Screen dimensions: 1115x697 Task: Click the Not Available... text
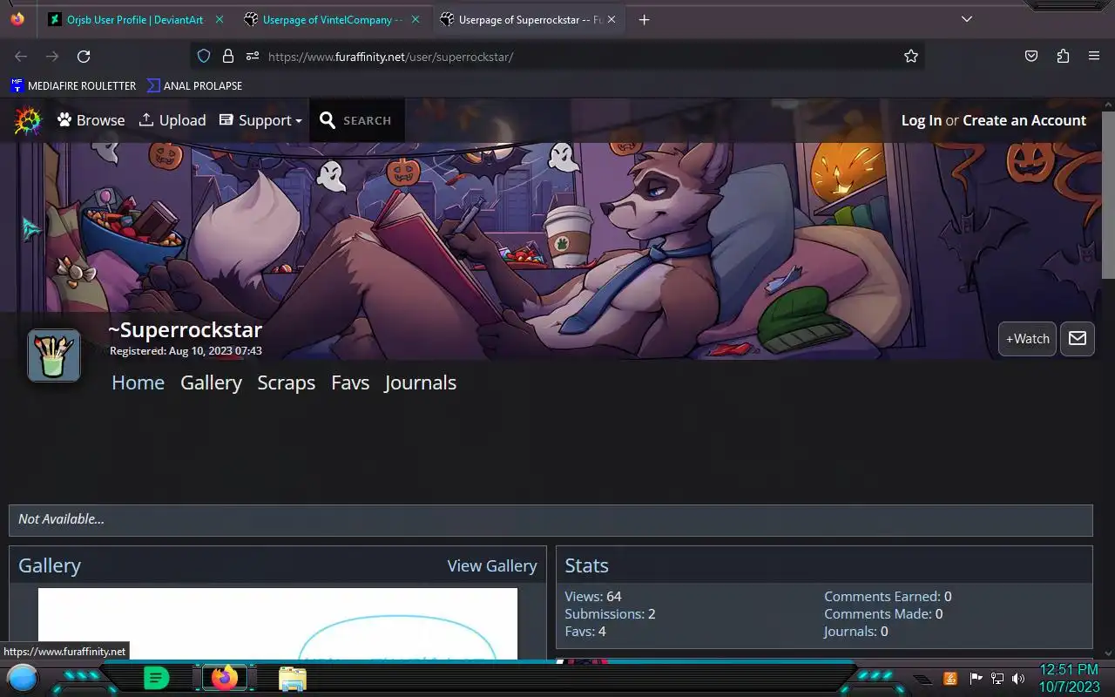(61, 519)
